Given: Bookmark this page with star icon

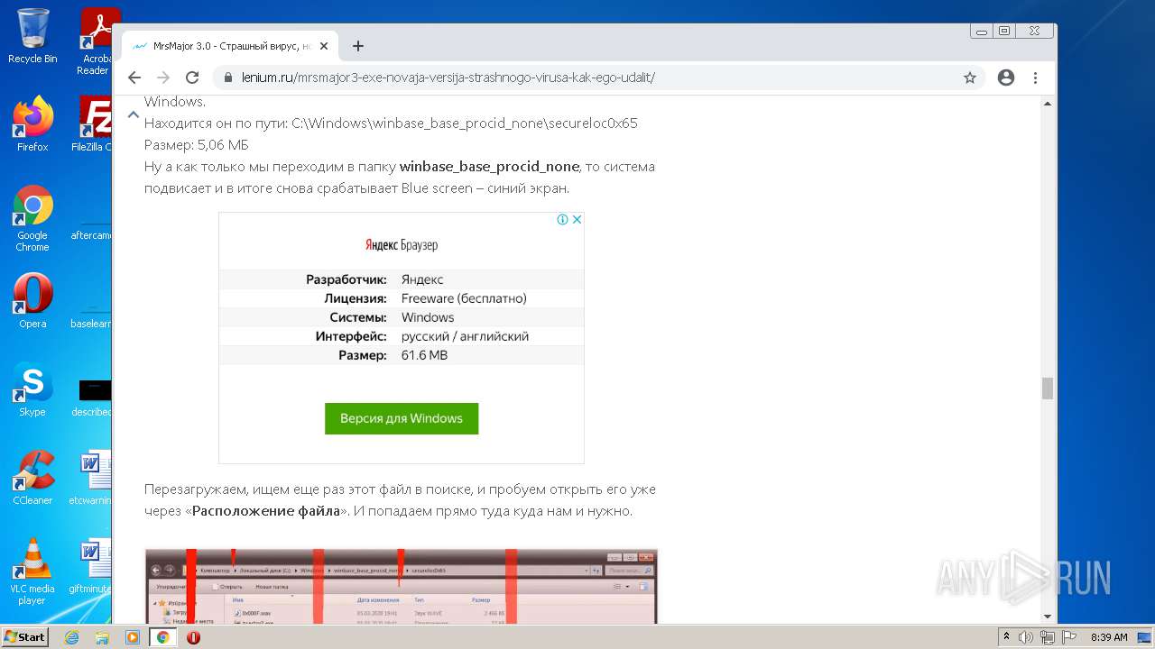Looking at the screenshot, I should [970, 78].
